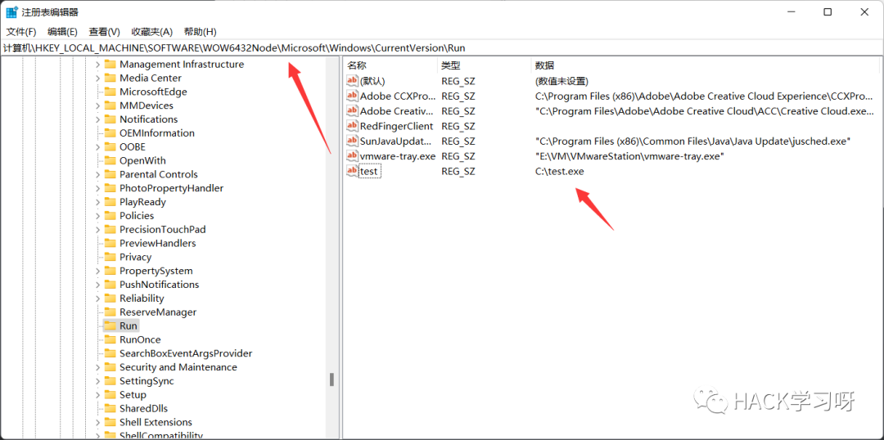Image resolution: width=884 pixels, height=440 pixels.
Task: Expand the PushNotifications key
Action: 97,285
